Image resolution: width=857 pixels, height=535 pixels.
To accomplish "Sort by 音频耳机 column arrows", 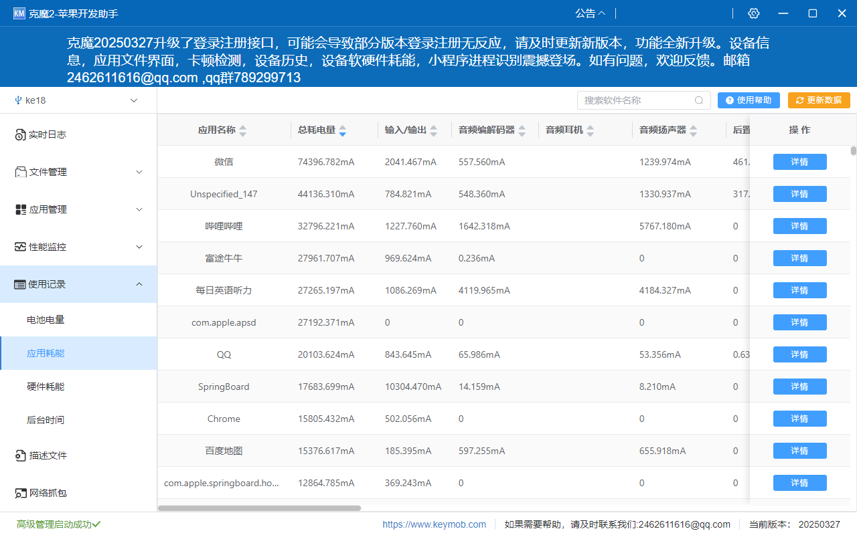I will click(590, 130).
